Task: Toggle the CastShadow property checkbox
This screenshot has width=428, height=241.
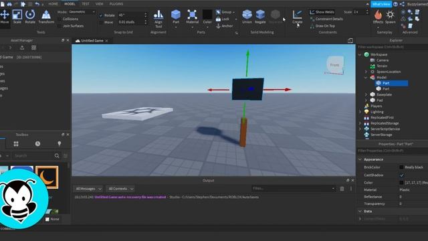Action: click(x=402, y=175)
